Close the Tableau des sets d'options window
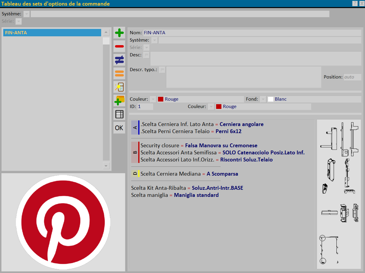This screenshot has height=273, width=365. [361, 4]
